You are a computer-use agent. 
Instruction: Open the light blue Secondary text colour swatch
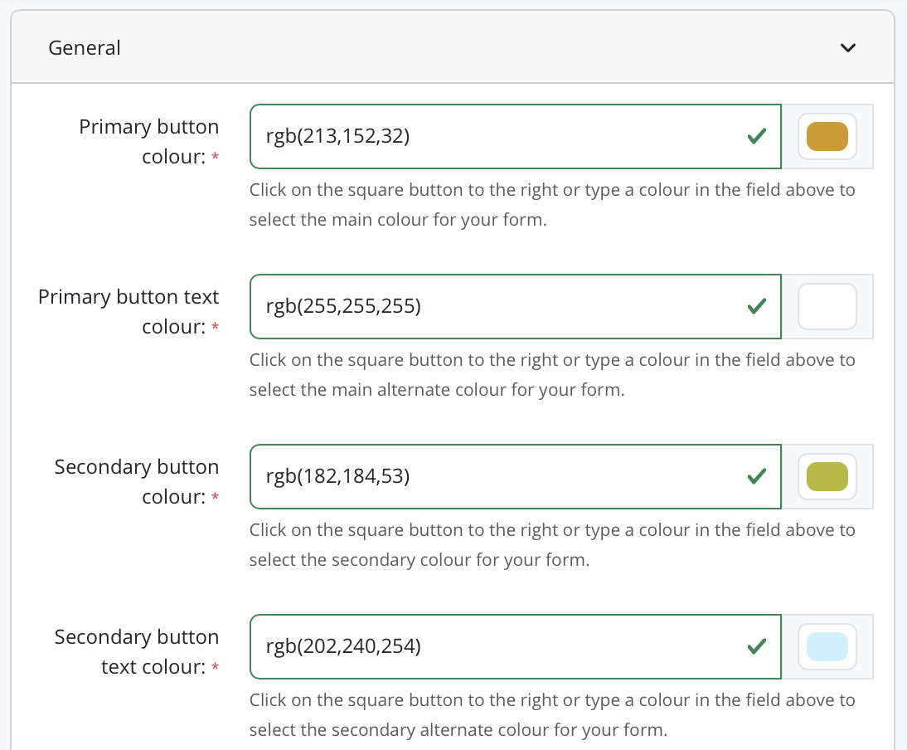click(827, 646)
